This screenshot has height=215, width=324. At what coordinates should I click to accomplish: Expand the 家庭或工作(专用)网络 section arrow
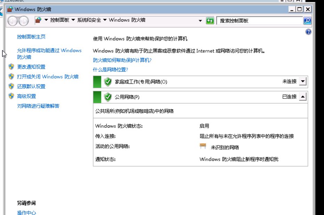pyautogui.click(x=303, y=81)
